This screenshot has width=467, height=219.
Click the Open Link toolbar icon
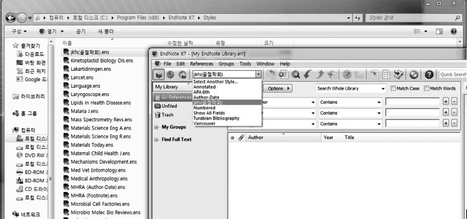(x=347, y=74)
